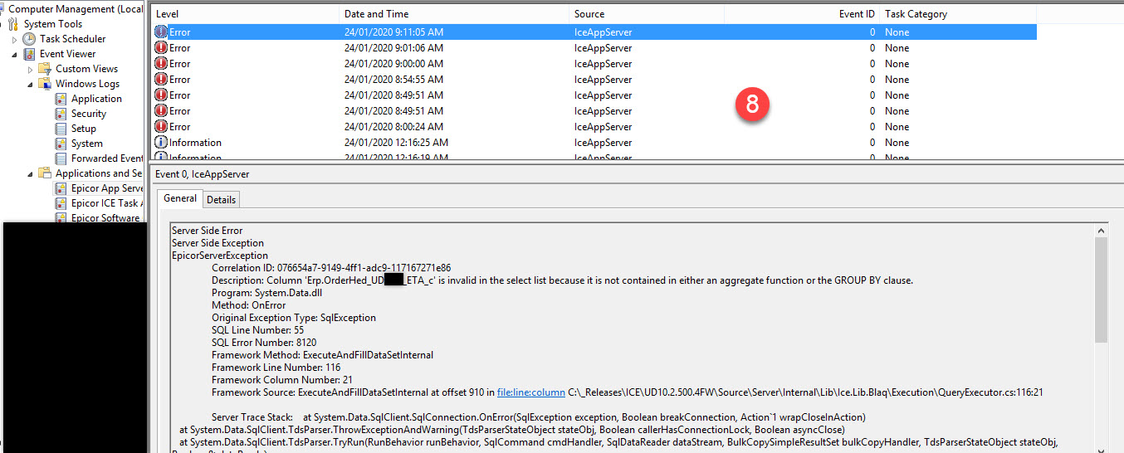Image resolution: width=1124 pixels, height=453 pixels.
Task: Collapse the Event Viewer tree arrow
Action: click(15, 54)
